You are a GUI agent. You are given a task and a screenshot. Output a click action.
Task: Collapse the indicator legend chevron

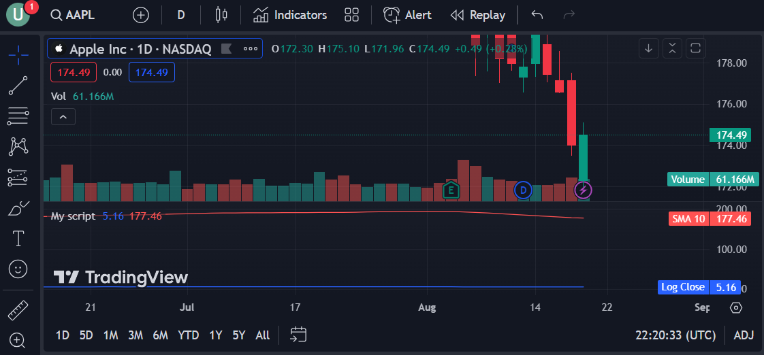[x=63, y=117]
